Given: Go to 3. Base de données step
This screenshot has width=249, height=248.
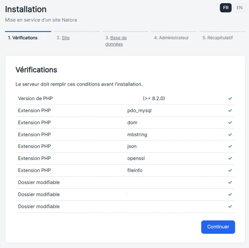Looking at the screenshot, I should click(x=116, y=41).
